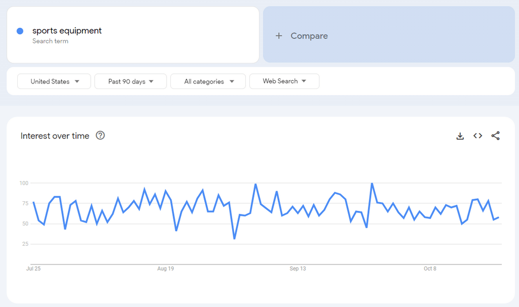Click the Oct 8 axis label

tap(430, 269)
